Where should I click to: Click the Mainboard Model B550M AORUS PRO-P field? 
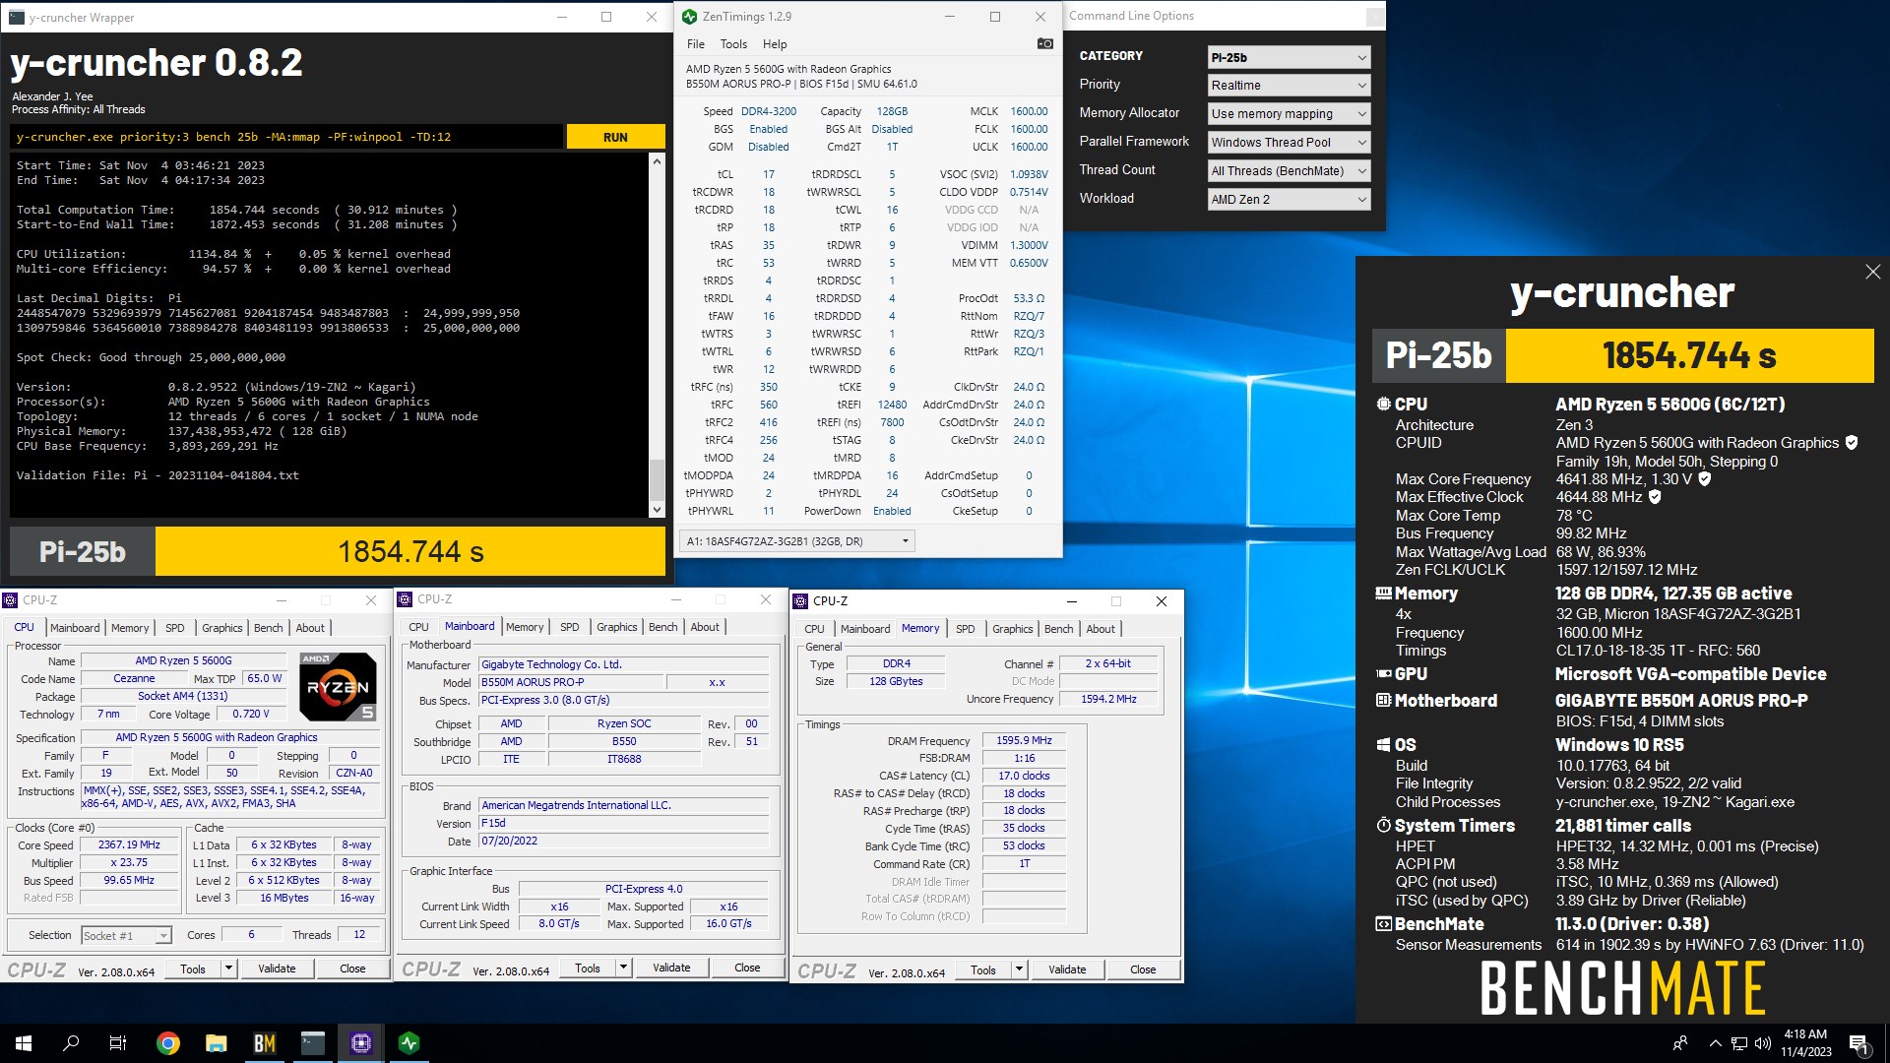click(570, 682)
